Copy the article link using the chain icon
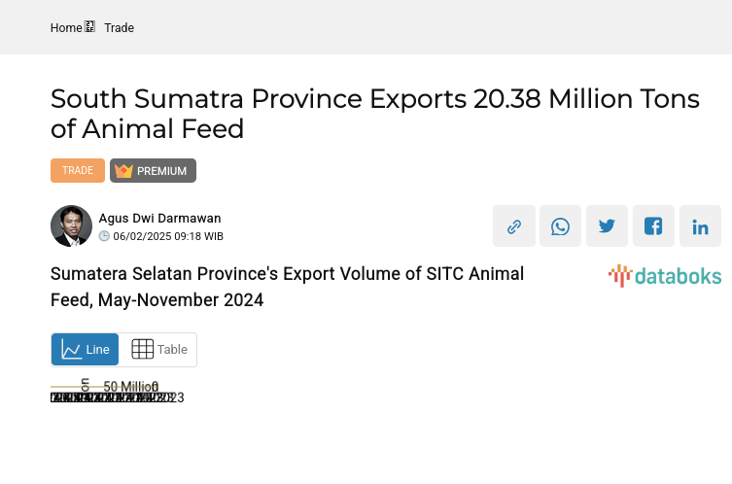732x484 pixels. pos(514,226)
